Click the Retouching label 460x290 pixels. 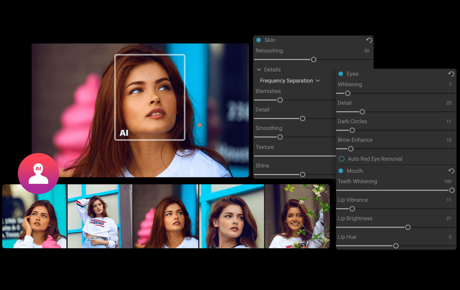pyautogui.click(x=269, y=50)
